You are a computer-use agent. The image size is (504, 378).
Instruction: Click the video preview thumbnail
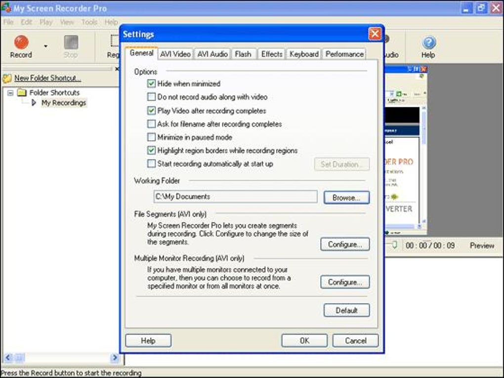pyautogui.click(x=406, y=150)
